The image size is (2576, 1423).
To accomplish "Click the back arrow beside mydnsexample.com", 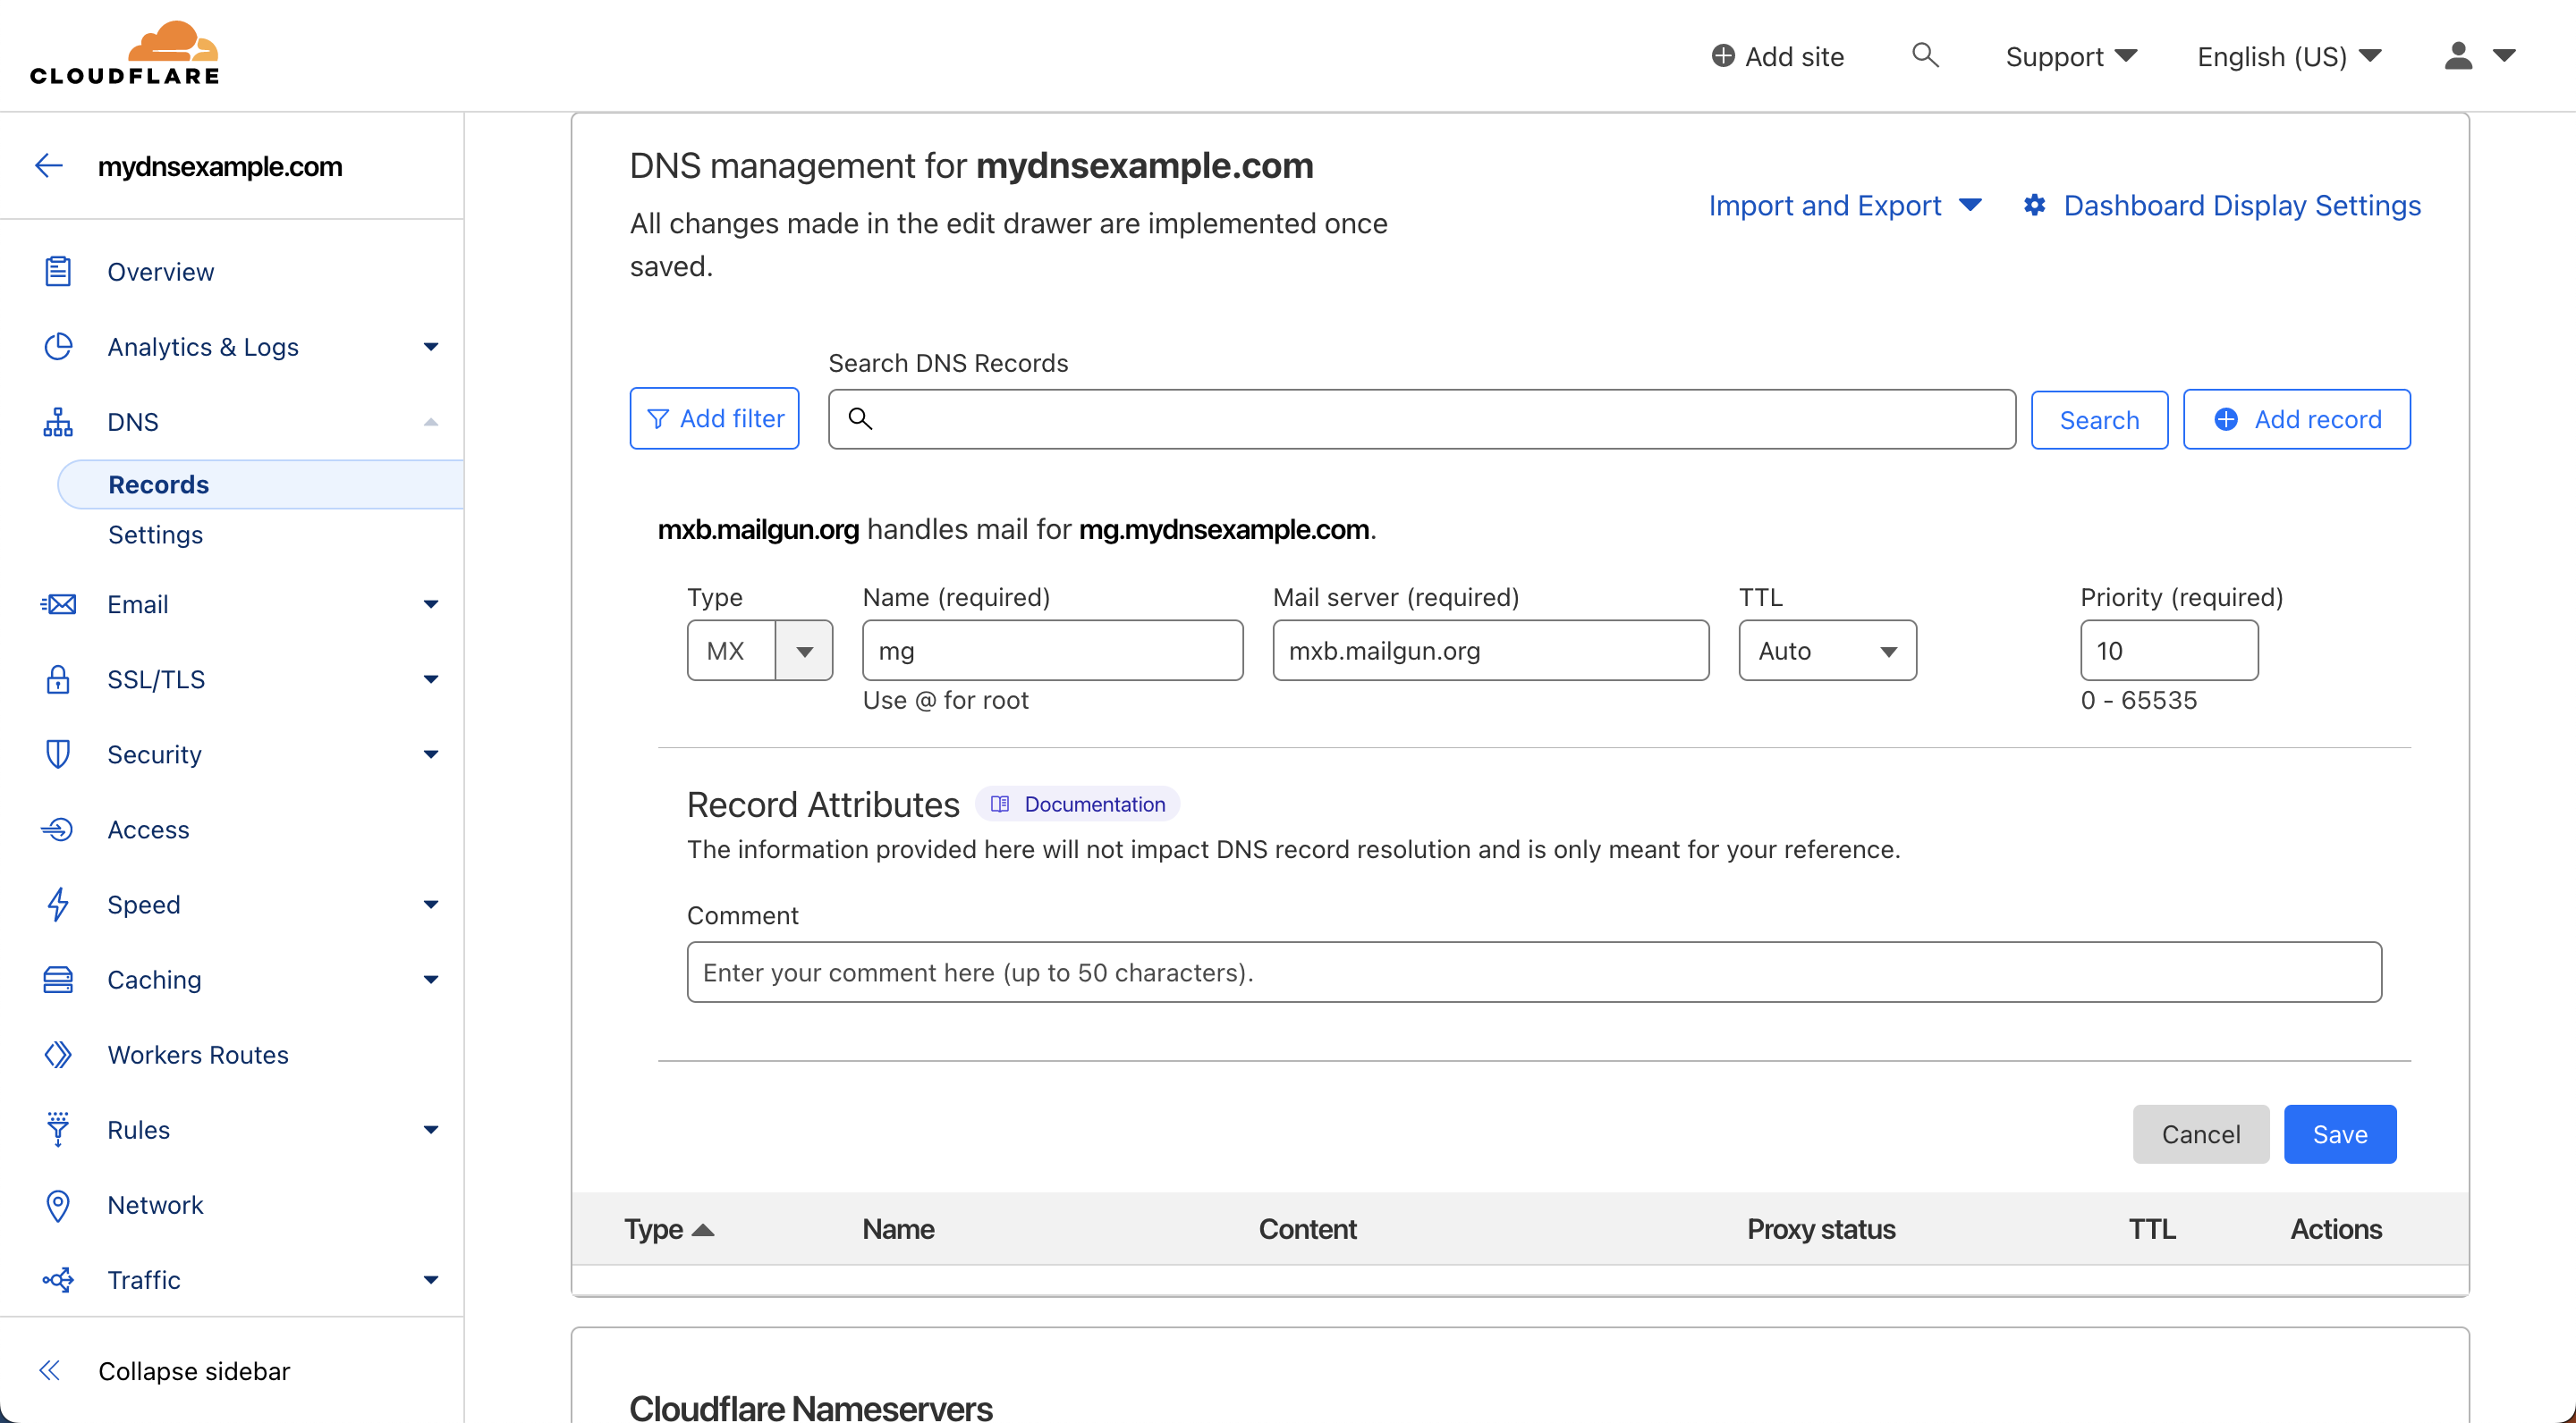I will [49, 166].
